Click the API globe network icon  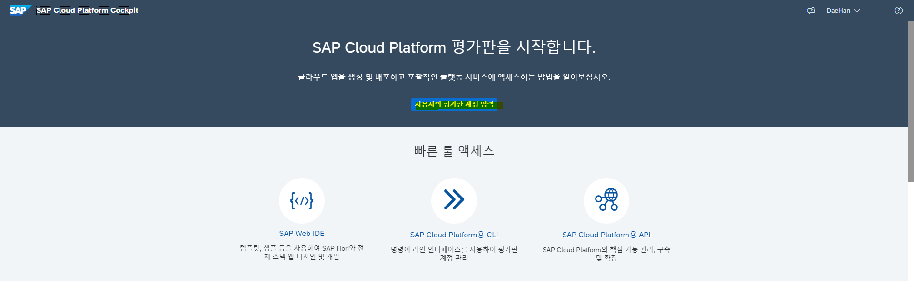606,201
